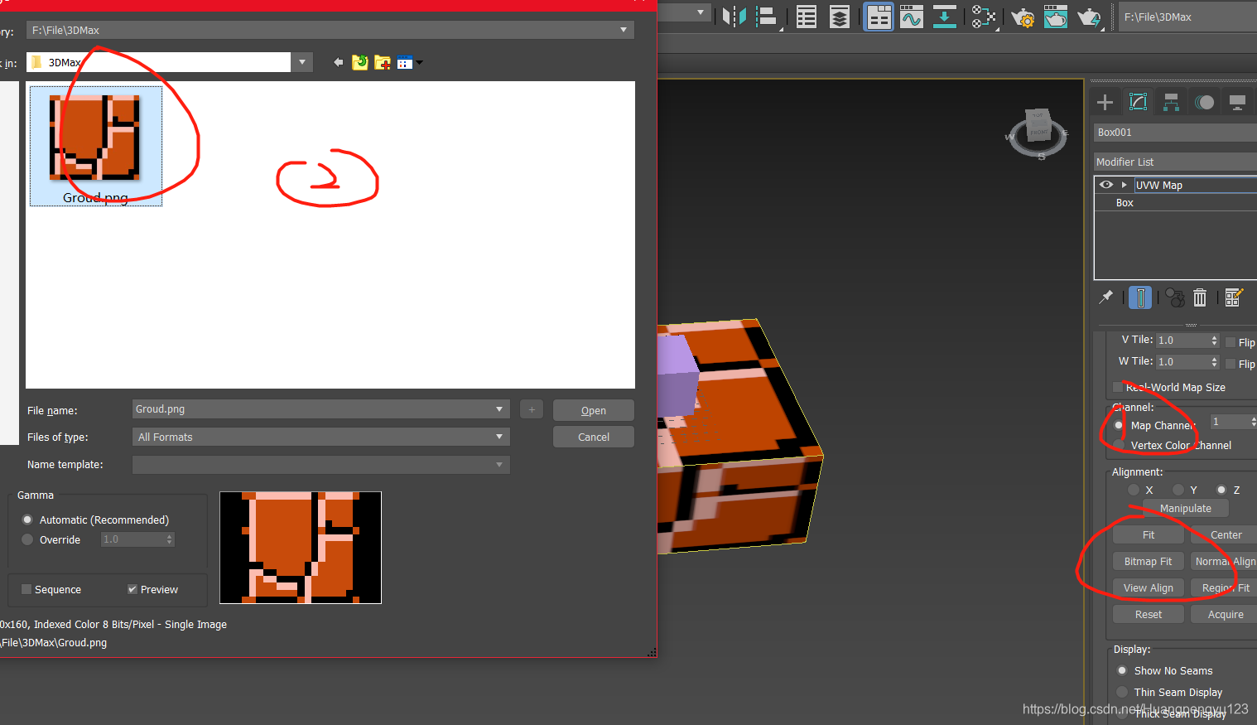1257x725 pixels.
Task: Select the Box entry in the modifier stack
Action: click(x=1125, y=202)
